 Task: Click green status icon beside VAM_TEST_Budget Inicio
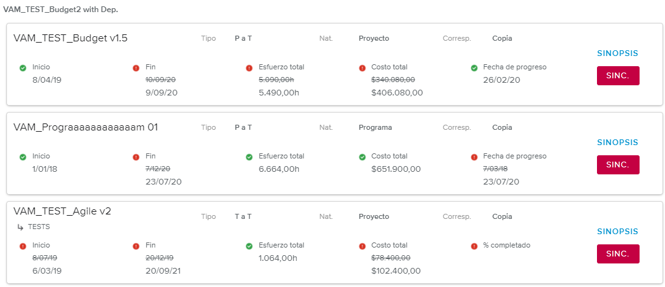pyautogui.click(x=23, y=67)
